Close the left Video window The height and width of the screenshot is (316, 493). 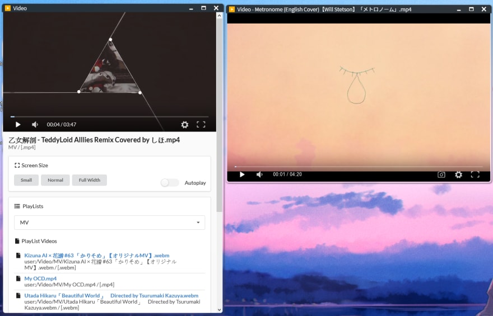(x=216, y=8)
